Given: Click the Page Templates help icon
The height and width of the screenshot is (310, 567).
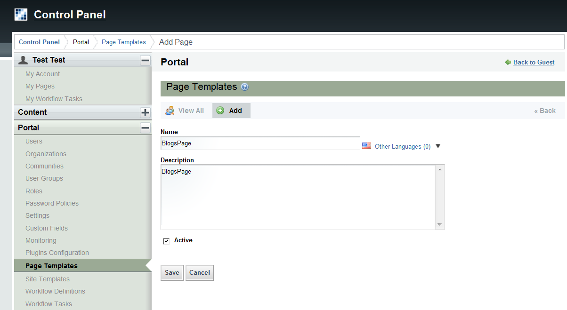Looking at the screenshot, I should [x=244, y=87].
